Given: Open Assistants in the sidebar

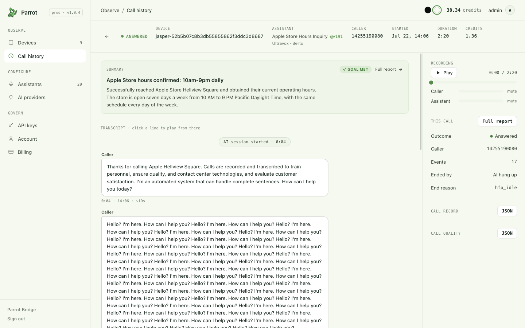Looking at the screenshot, I should 45,84.
